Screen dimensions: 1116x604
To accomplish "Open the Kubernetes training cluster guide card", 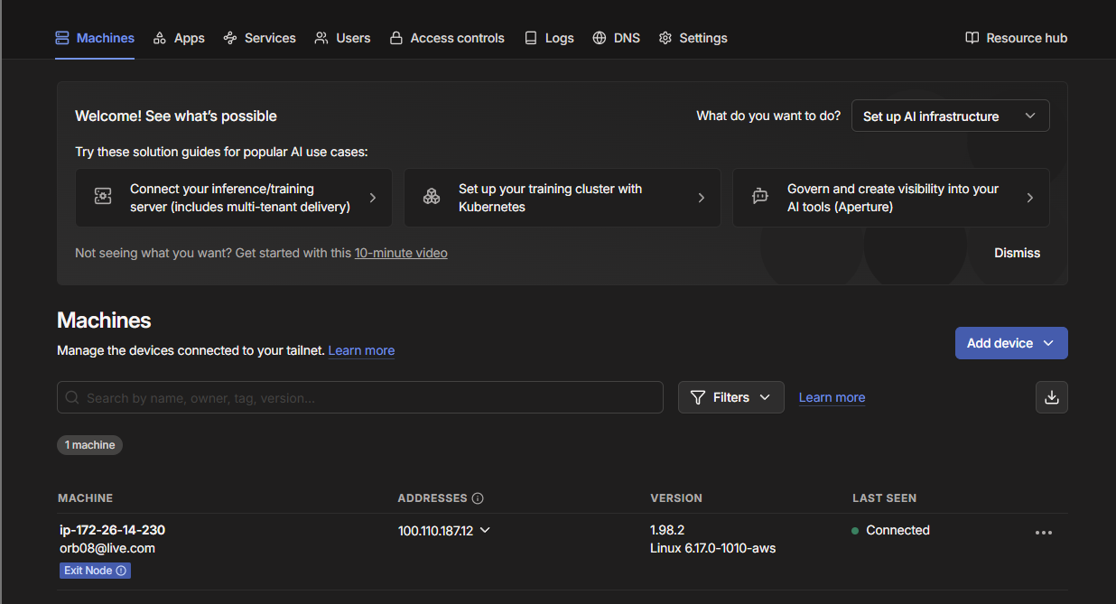I will (563, 198).
